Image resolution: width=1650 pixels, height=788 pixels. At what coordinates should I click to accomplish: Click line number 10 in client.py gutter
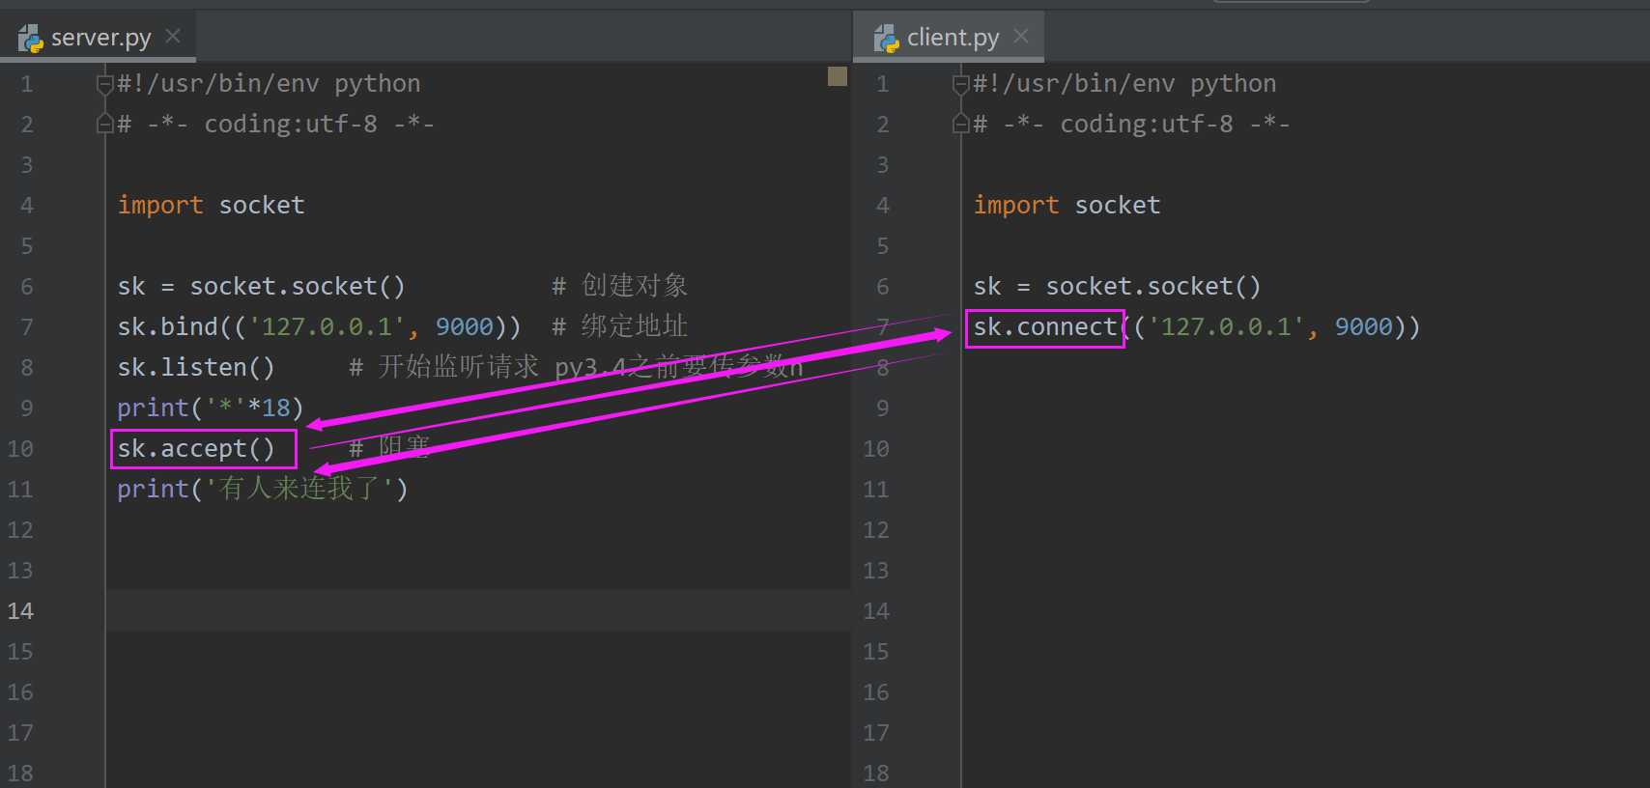(876, 448)
